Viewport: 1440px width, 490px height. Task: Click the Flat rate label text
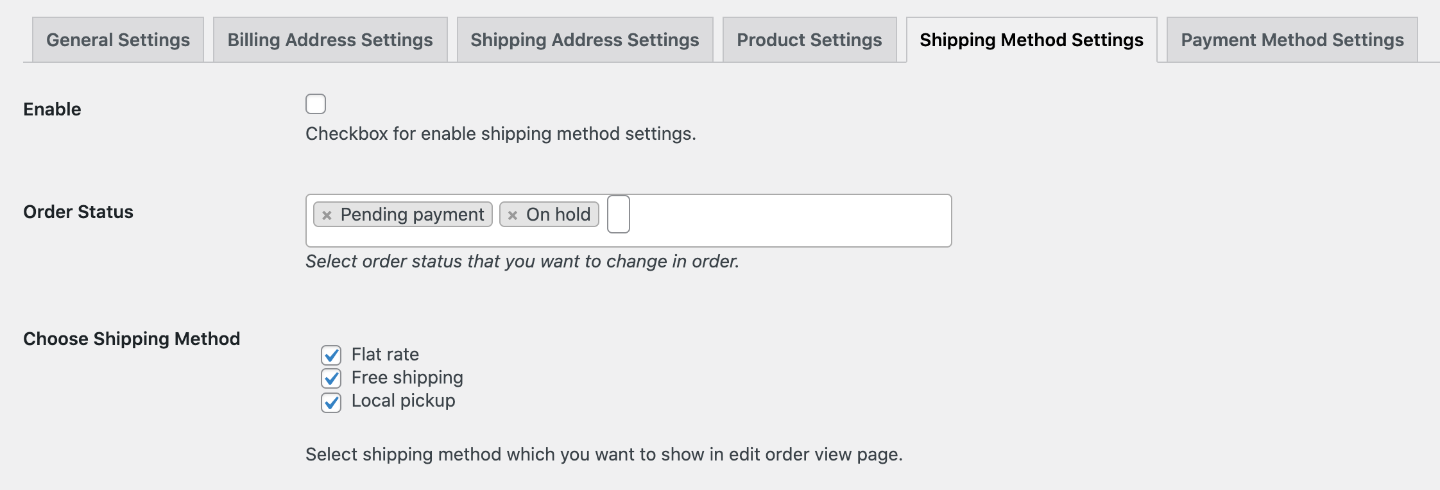pyautogui.click(x=385, y=354)
